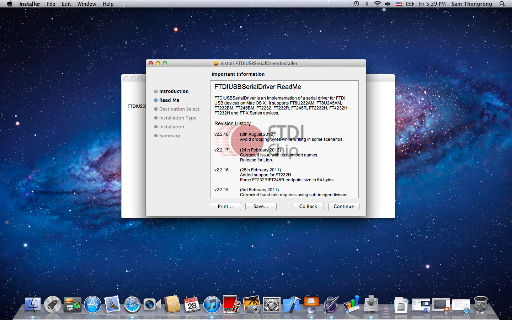Open the Address Book in dock
This screenshot has width=512, height=320.
pos(172,305)
